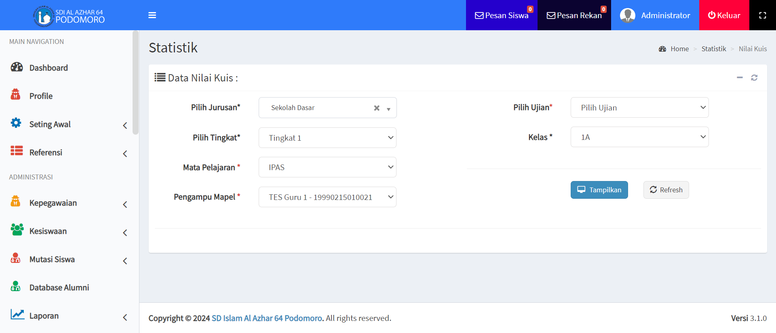The image size is (776, 333).
Task: Click the school logo in the header
Action: pyautogui.click(x=44, y=16)
